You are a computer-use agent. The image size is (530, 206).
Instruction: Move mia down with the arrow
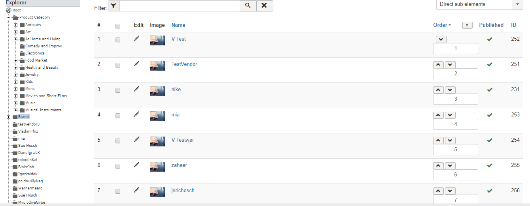pyautogui.click(x=450, y=115)
